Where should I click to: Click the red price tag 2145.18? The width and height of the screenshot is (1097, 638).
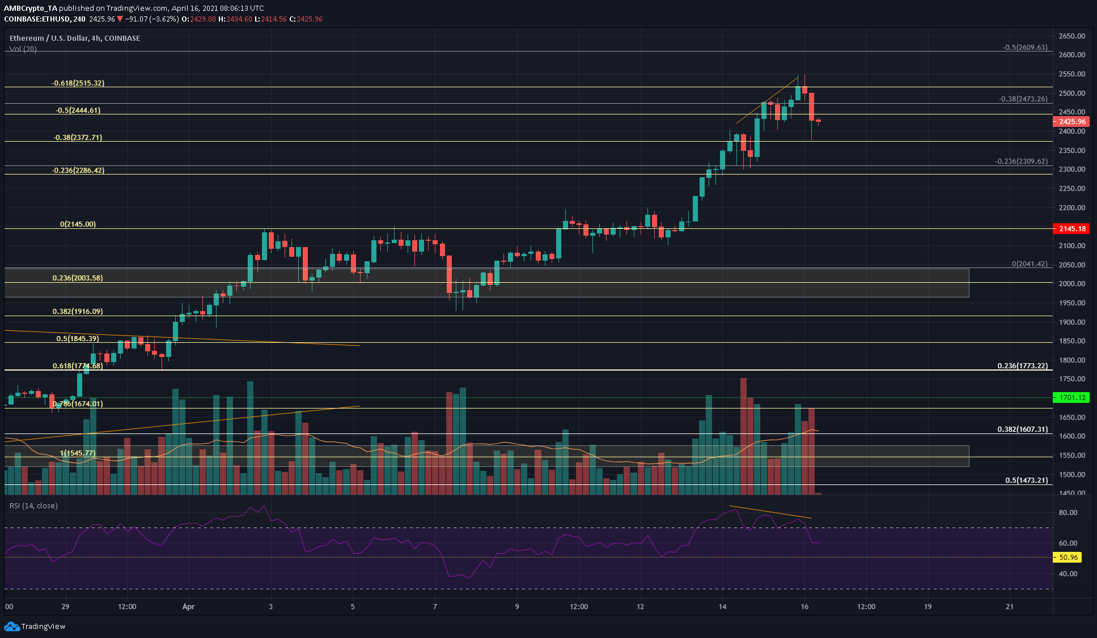click(1071, 229)
